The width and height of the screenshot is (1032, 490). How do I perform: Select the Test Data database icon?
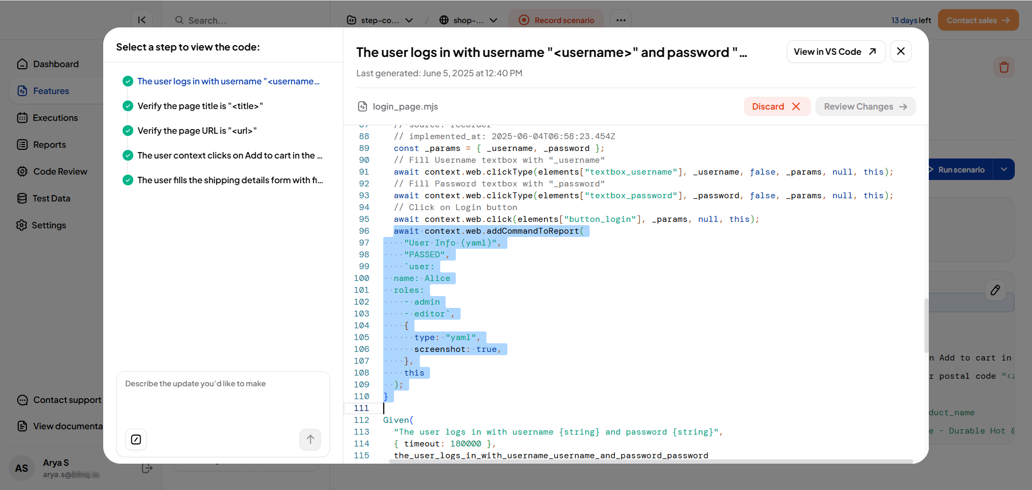tap(22, 198)
